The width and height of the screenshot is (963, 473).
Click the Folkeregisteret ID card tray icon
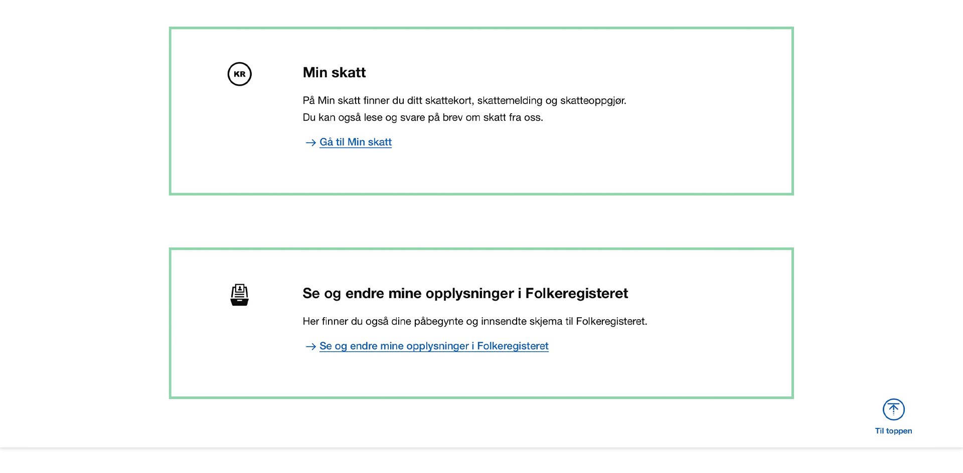point(239,295)
